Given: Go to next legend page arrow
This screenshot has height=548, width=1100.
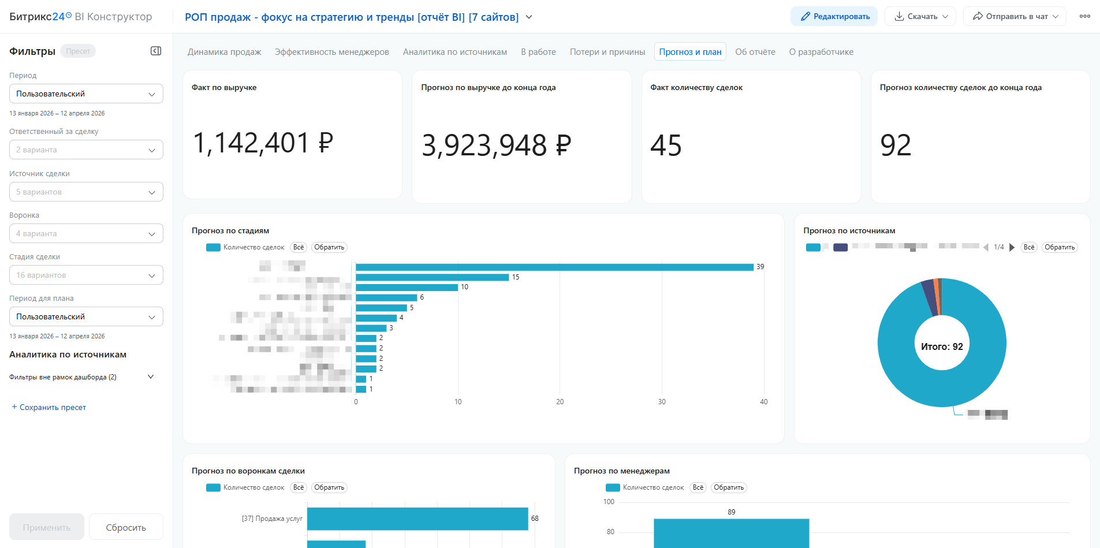Looking at the screenshot, I should coord(1012,248).
